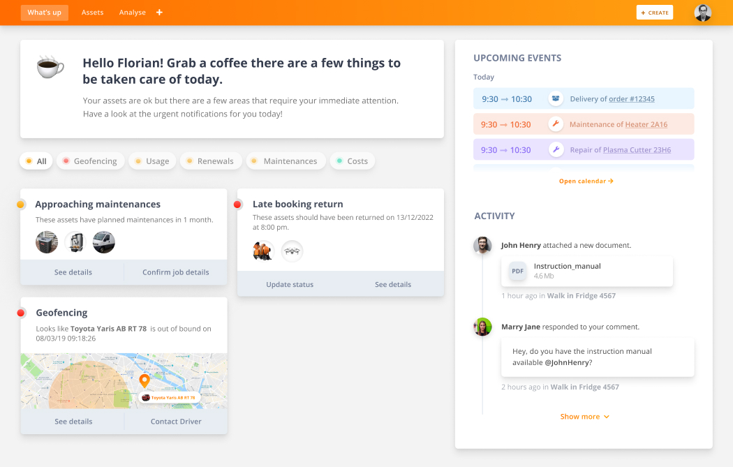Open the PDF icon on Instruction_manual attachment

click(x=517, y=272)
